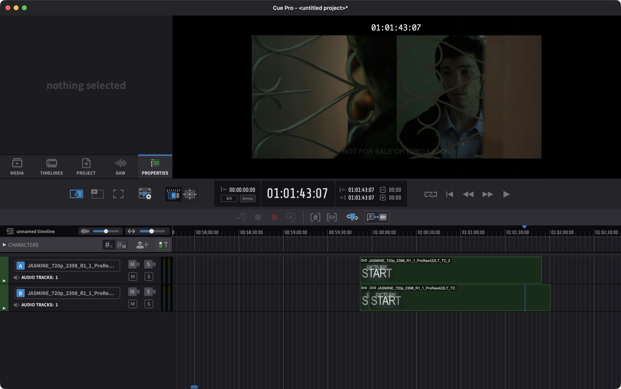Switch to picture-in-picture viewer layout
621x389 pixels.
(x=97, y=194)
